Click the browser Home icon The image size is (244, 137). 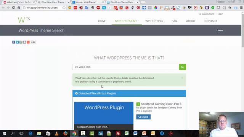click(19, 8)
